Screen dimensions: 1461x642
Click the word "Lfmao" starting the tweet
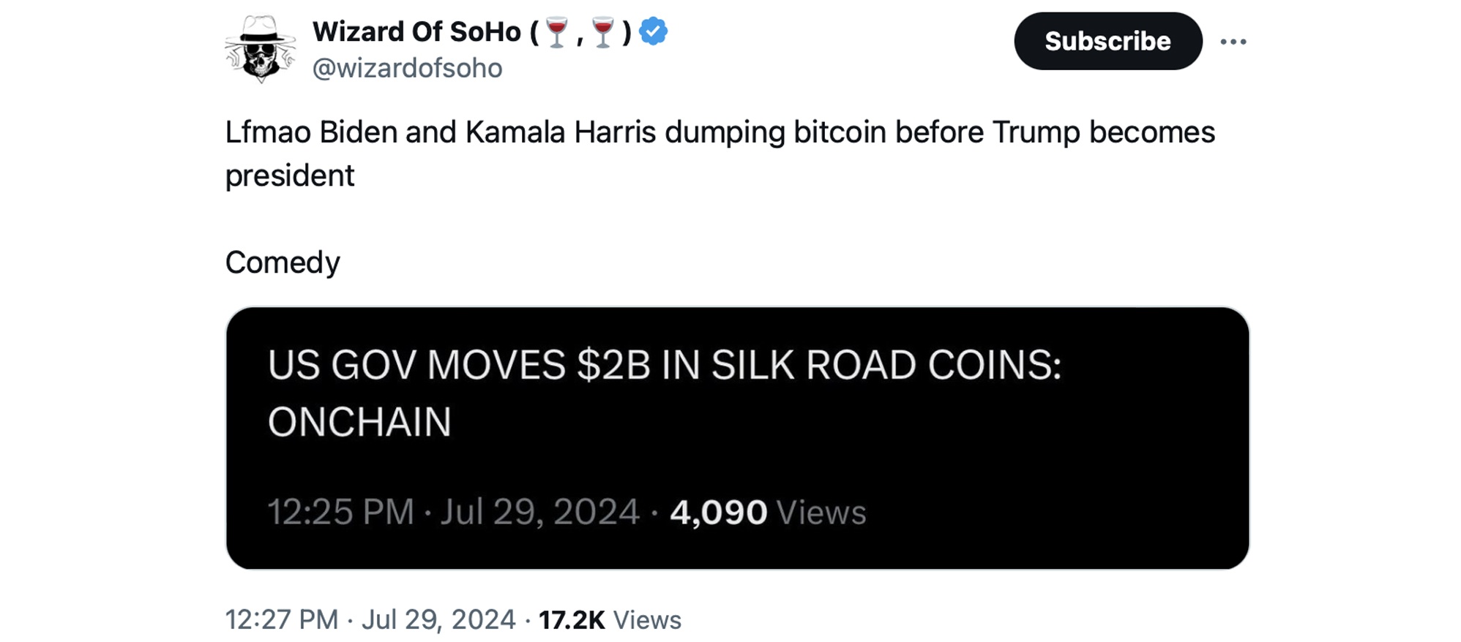268,132
